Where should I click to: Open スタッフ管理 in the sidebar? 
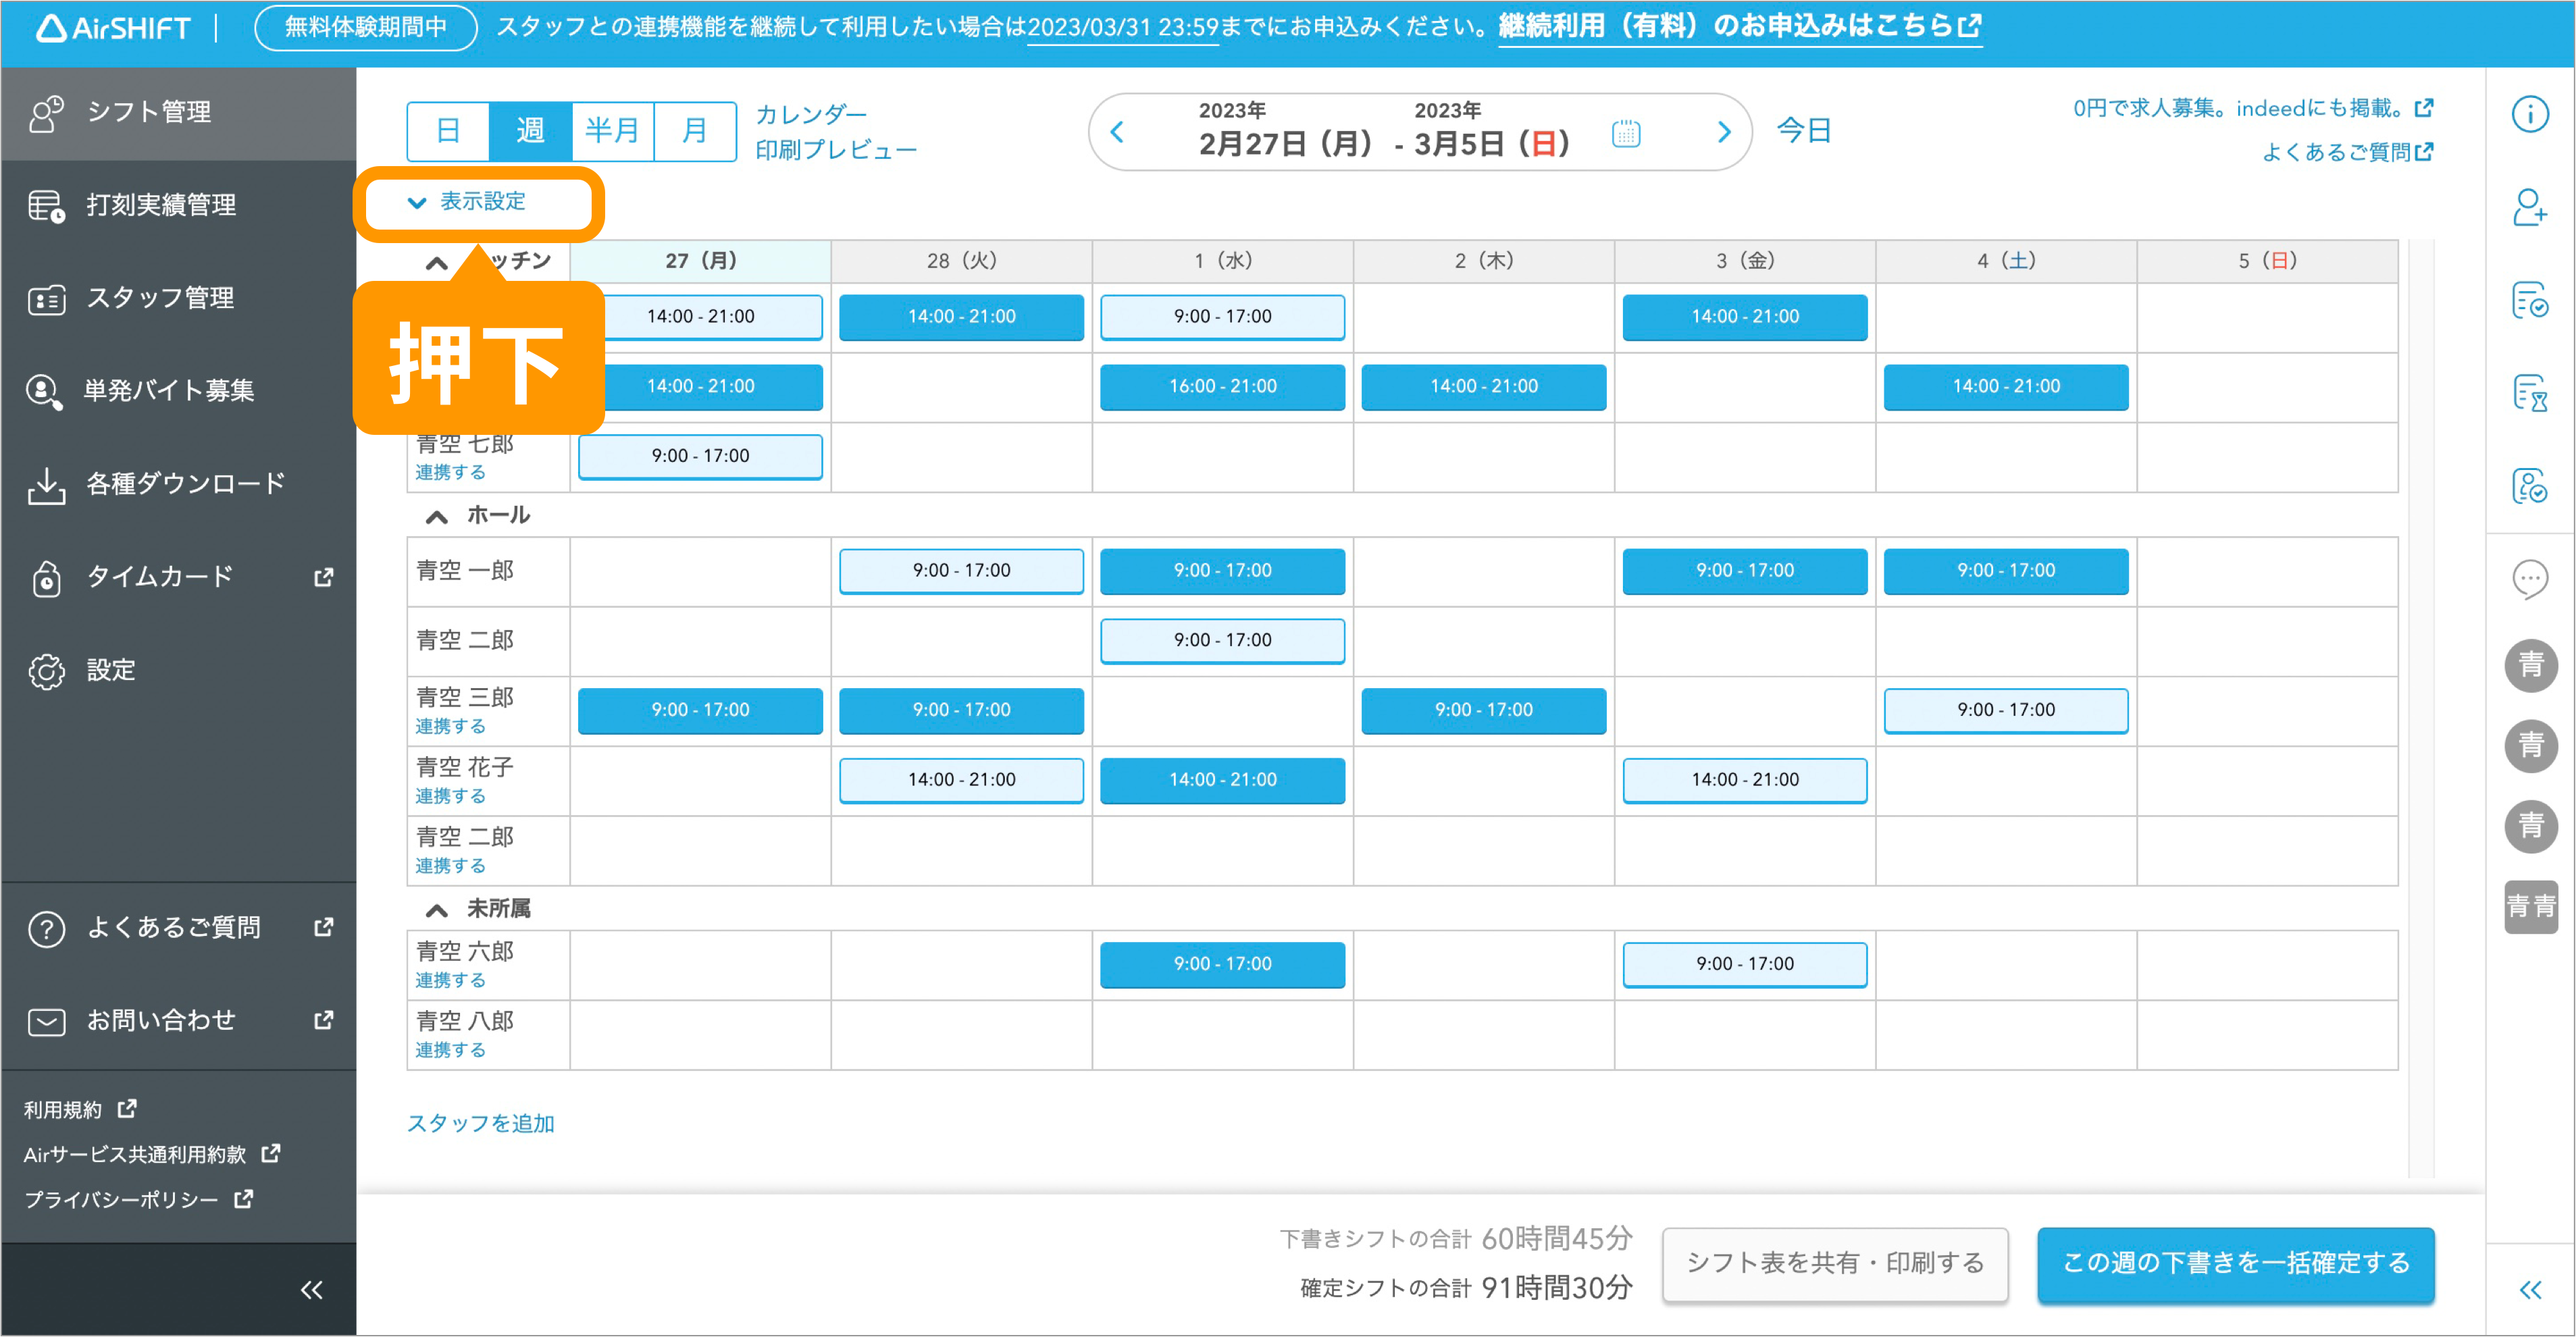178,299
